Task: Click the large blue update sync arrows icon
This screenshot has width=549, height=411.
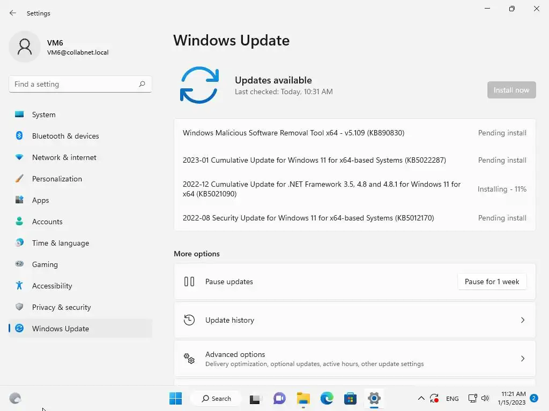Action: 199,85
